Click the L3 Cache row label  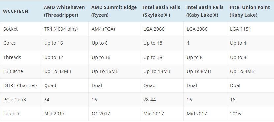(13, 71)
